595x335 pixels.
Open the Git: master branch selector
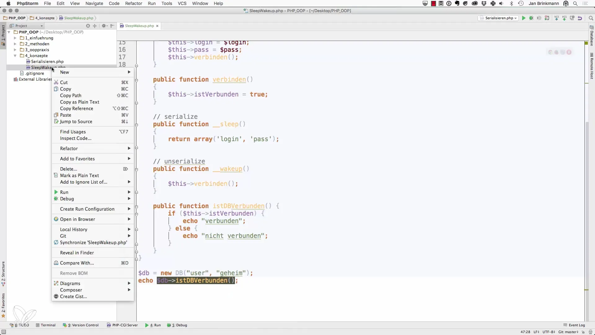(x=568, y=332)
